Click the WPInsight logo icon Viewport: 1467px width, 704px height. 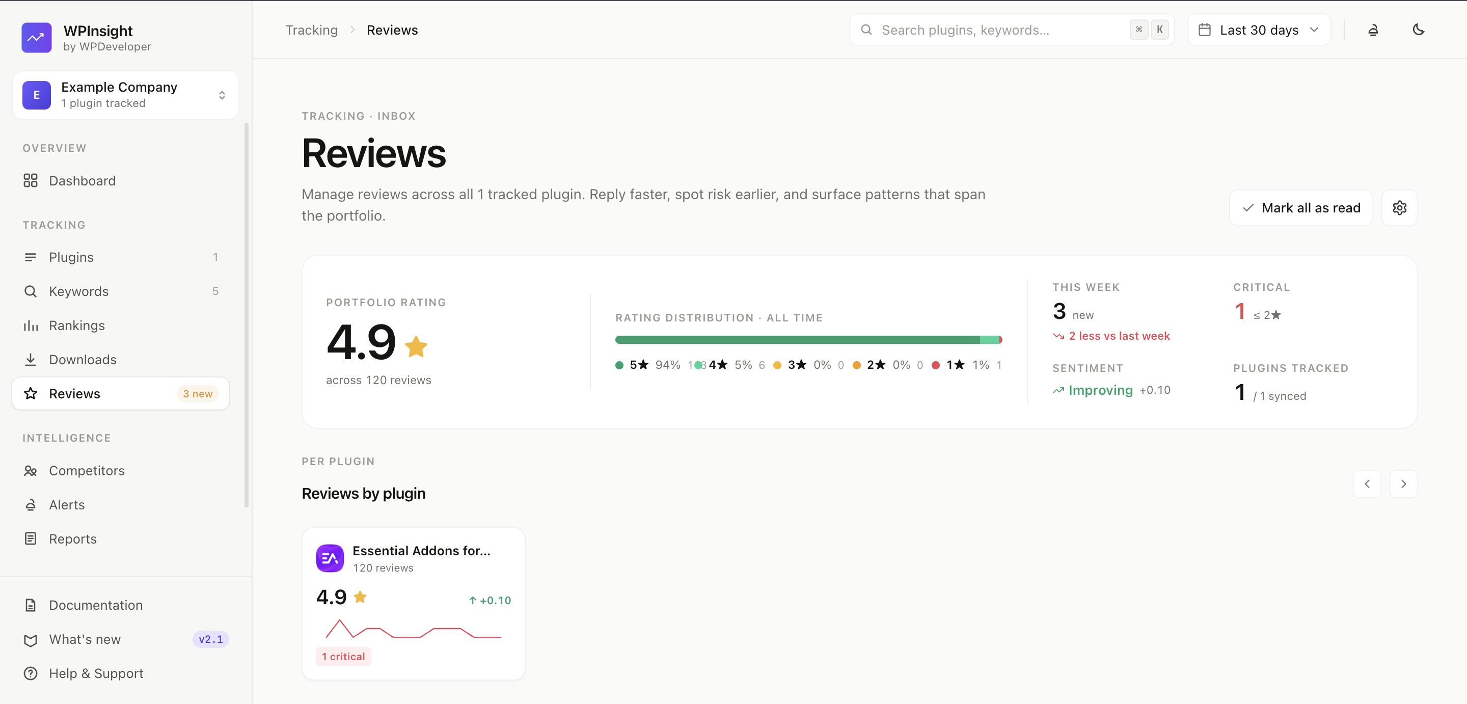[37, 38]
